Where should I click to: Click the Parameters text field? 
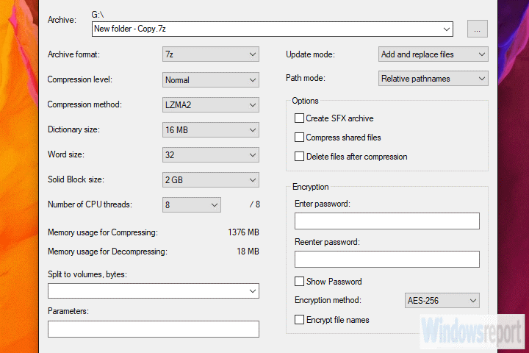153,329
